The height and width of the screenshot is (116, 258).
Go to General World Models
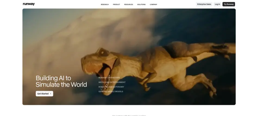pos(111,91)
